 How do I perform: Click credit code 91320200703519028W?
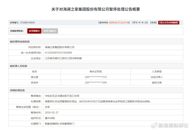(x=58, y=53)
